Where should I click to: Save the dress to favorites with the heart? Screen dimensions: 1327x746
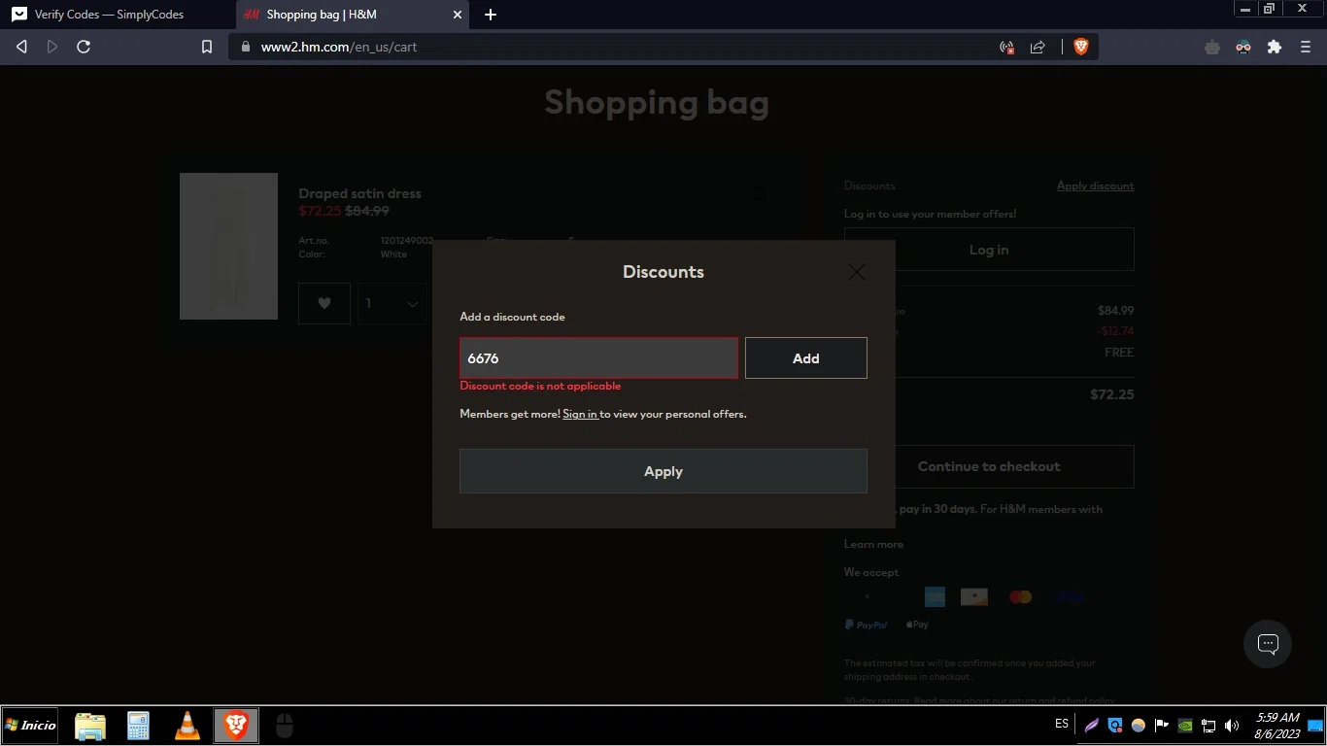pos(324,303)
